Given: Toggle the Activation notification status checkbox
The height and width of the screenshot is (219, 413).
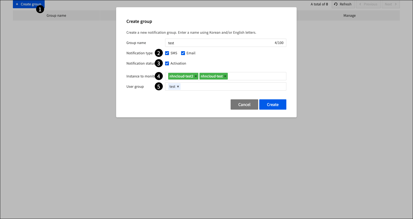Looking at the screenshot, I should coord(167,63).
